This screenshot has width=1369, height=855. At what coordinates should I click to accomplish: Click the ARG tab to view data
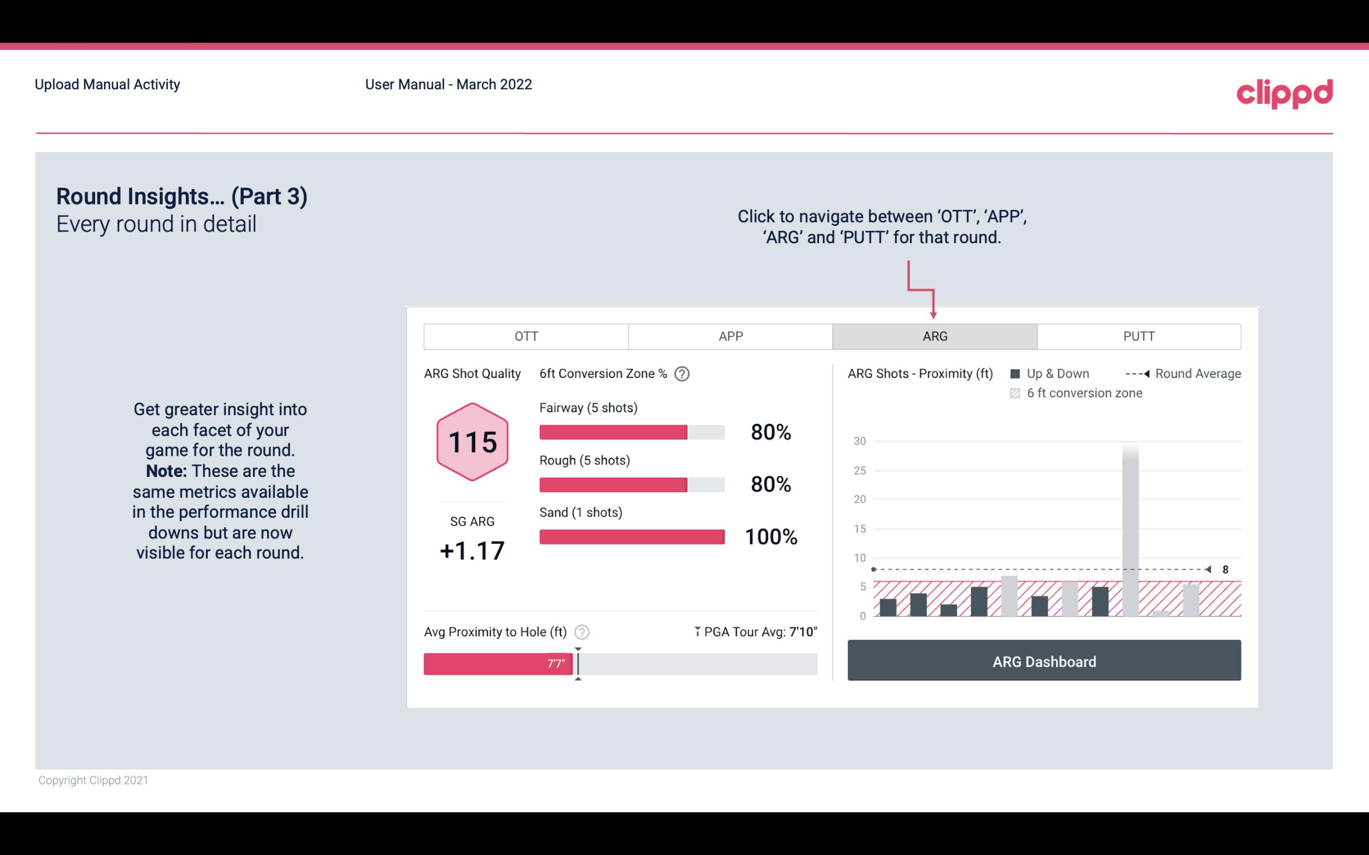934,337
